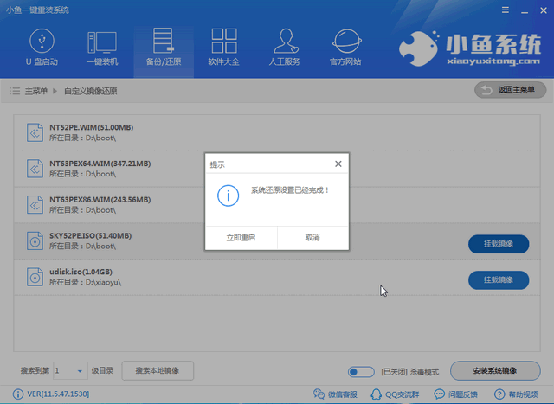The image size is (554, 404).
Task: Switch to the 备份/还原 tab
Action: coord(164,47)
